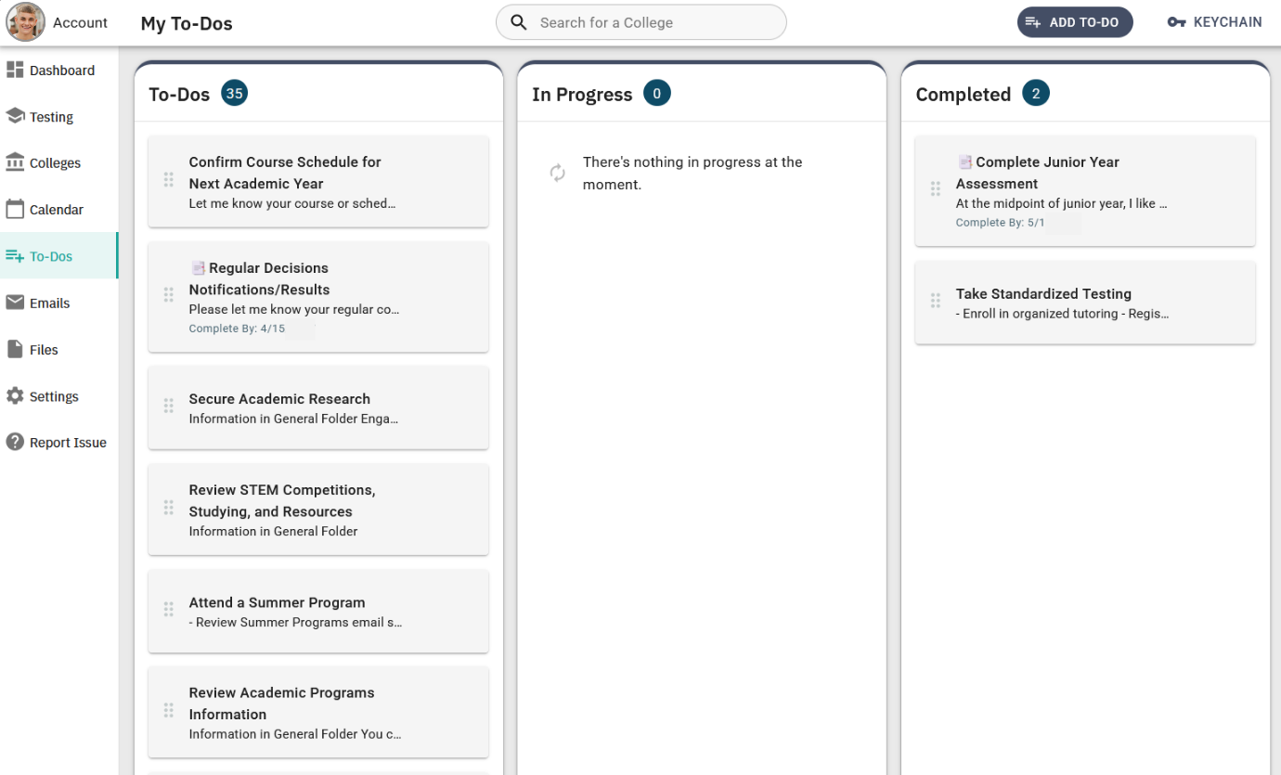Click the 'There's nothing in progress' message
1281x775 pixels.
tap(692, 173)
